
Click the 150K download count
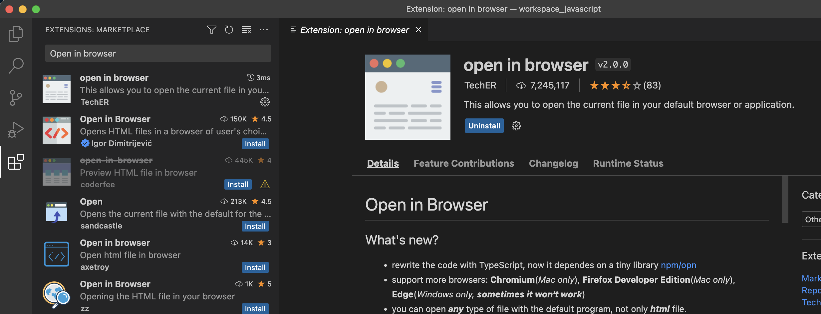[233, 119]
